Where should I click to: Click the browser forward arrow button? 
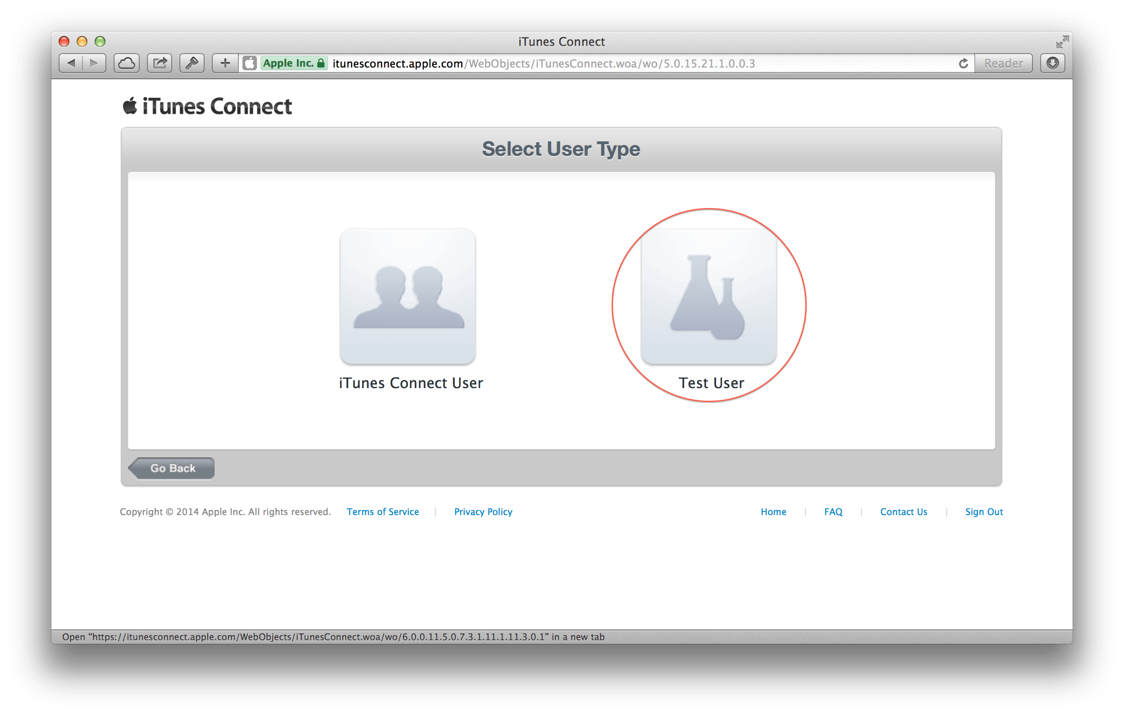coord(94,63)
